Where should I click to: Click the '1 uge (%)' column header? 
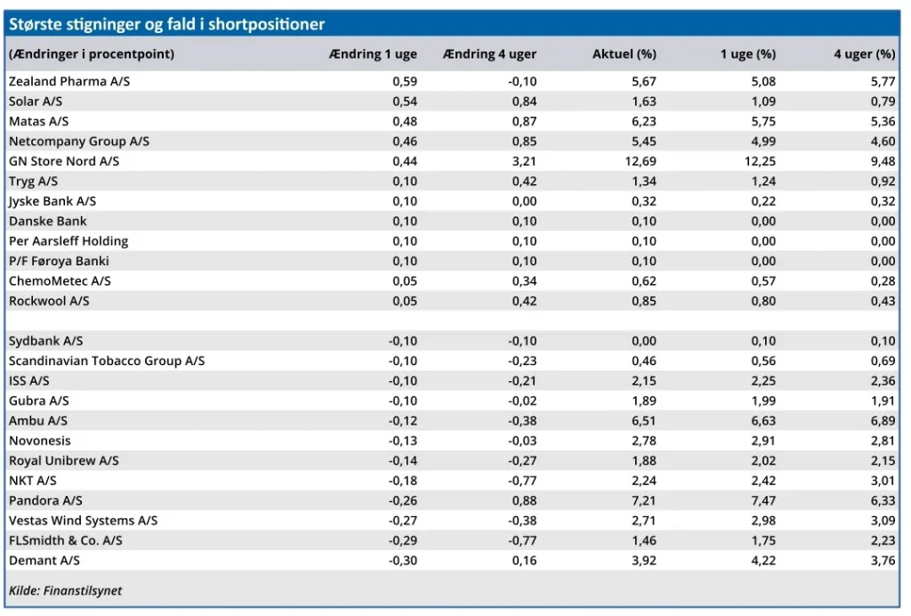tap(747, 54)
